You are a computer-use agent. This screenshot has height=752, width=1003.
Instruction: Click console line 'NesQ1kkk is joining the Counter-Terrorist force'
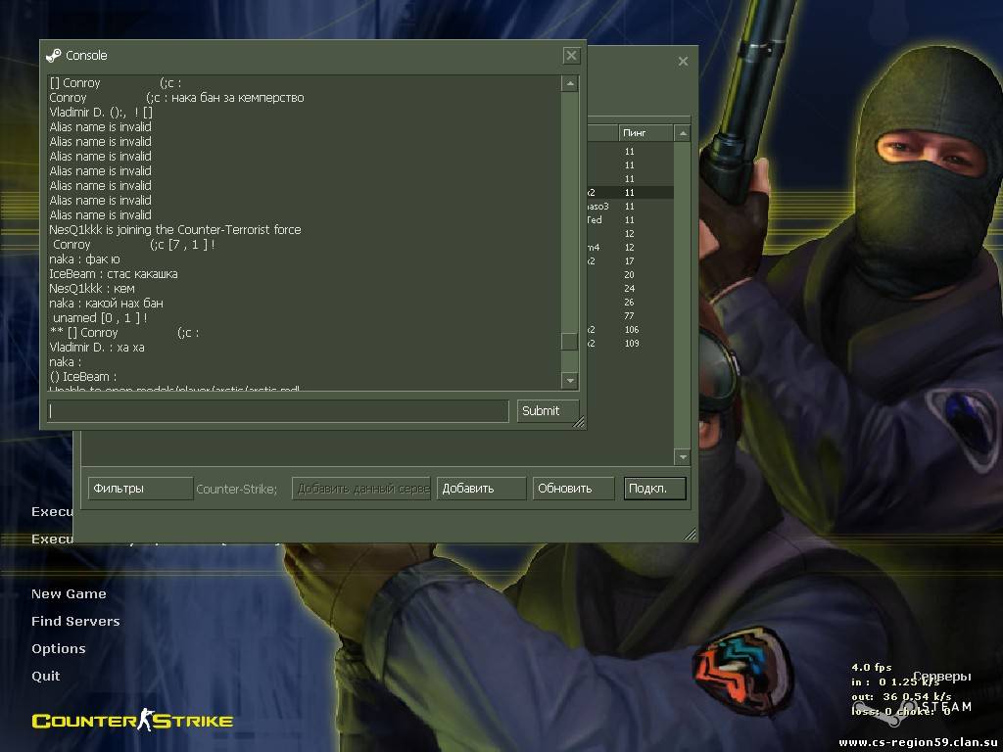(x=175, y=230)
